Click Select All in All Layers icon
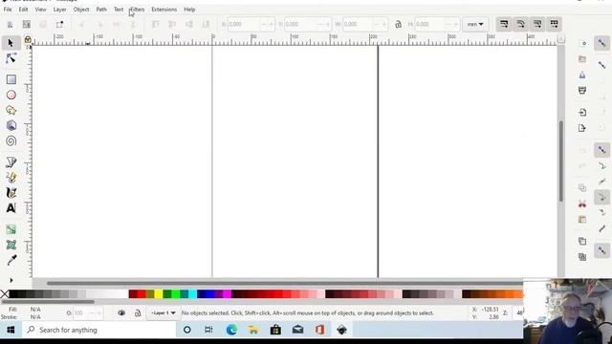Viewport: 612px width, 344px height. point(26,24)
